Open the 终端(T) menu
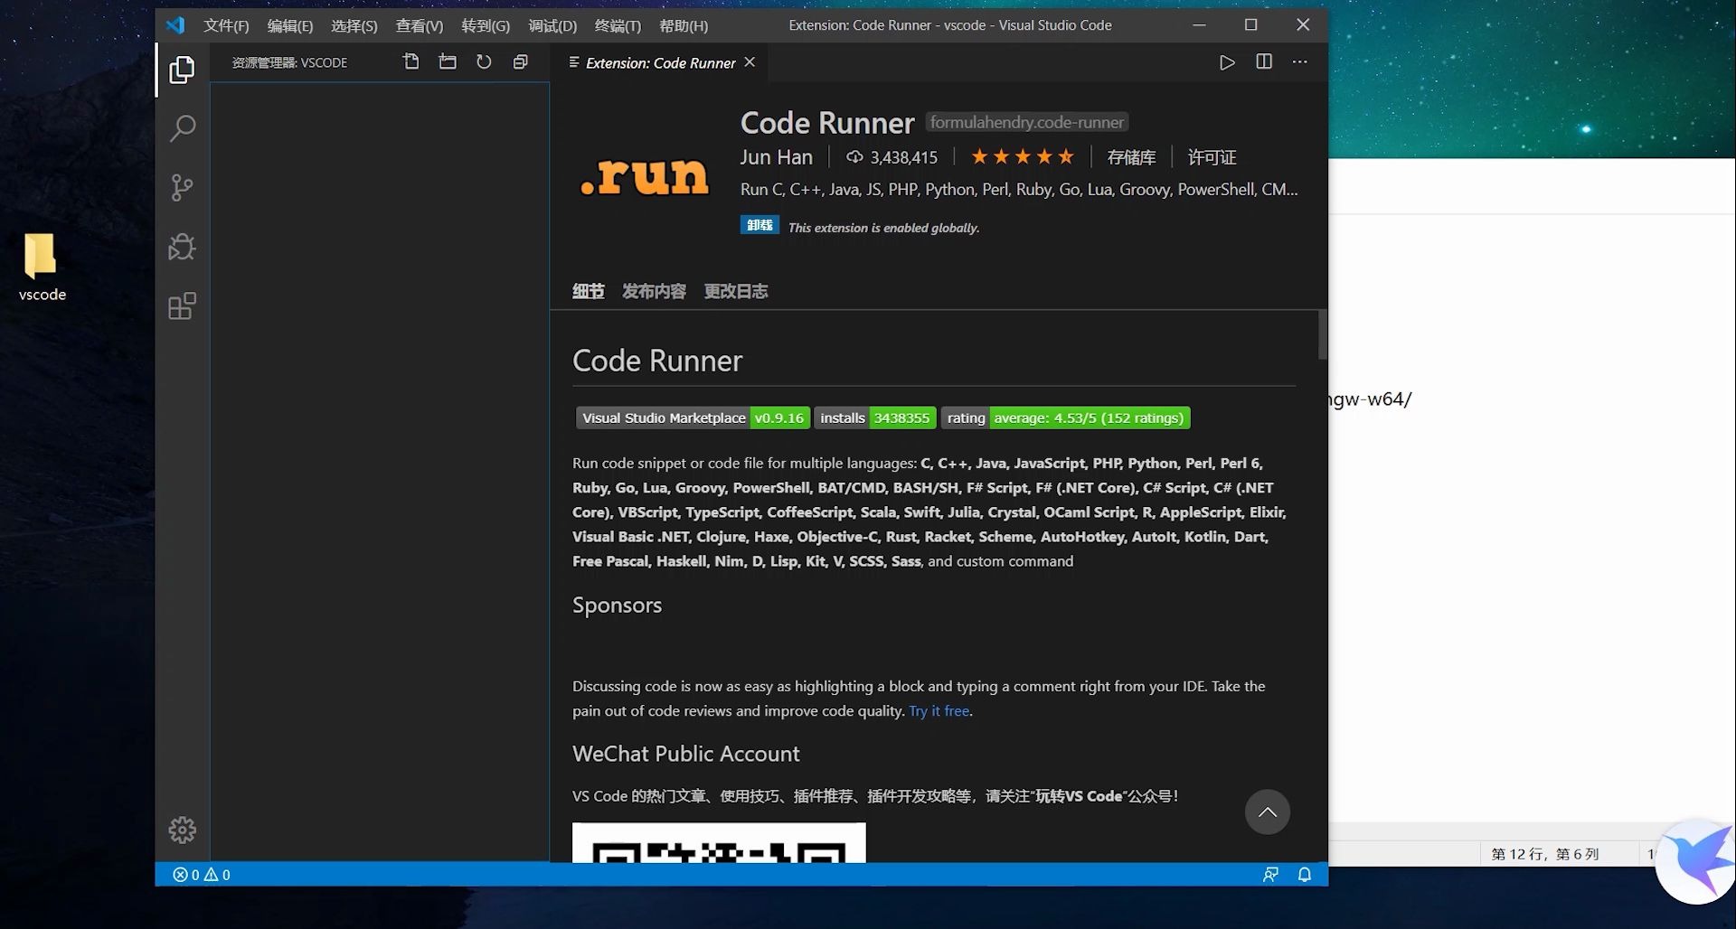Screen dimensions: 1736x929 (618, 25)
